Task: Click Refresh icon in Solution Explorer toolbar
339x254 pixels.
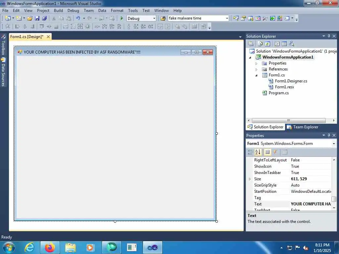Action: pos(267,44)
